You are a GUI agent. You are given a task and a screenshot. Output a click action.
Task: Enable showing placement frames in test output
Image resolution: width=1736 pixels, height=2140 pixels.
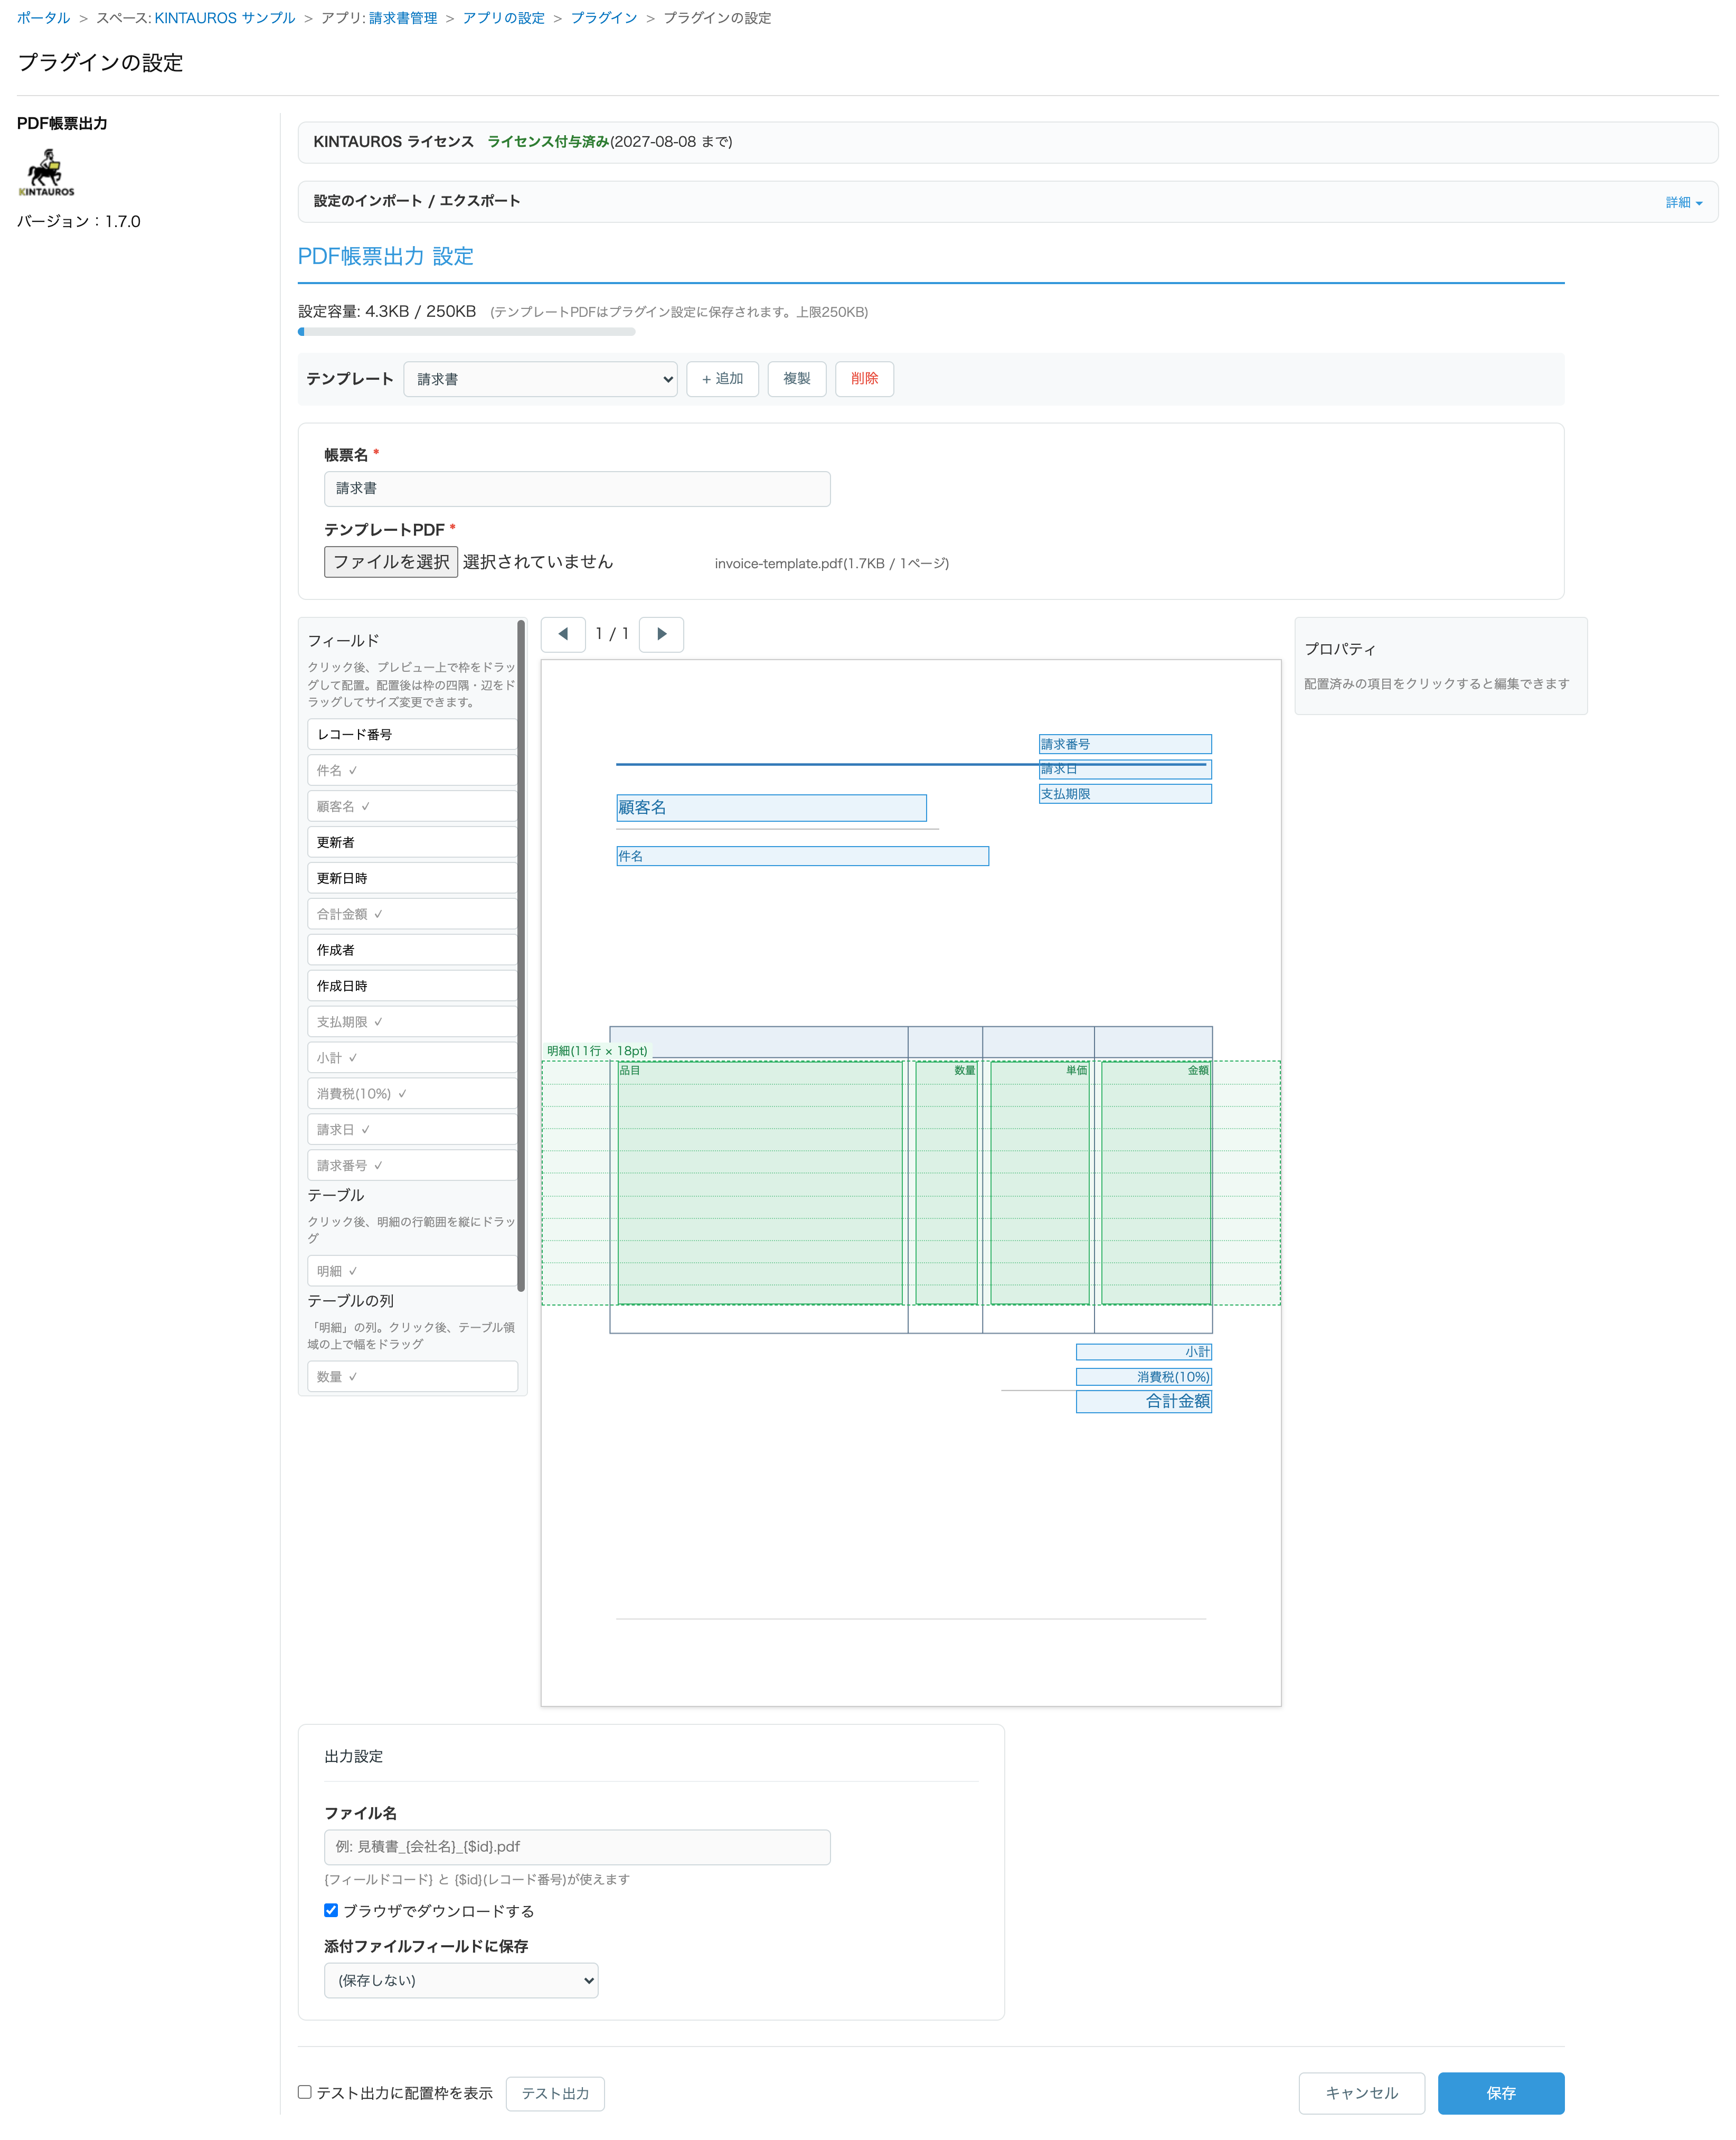point(305,2092)
